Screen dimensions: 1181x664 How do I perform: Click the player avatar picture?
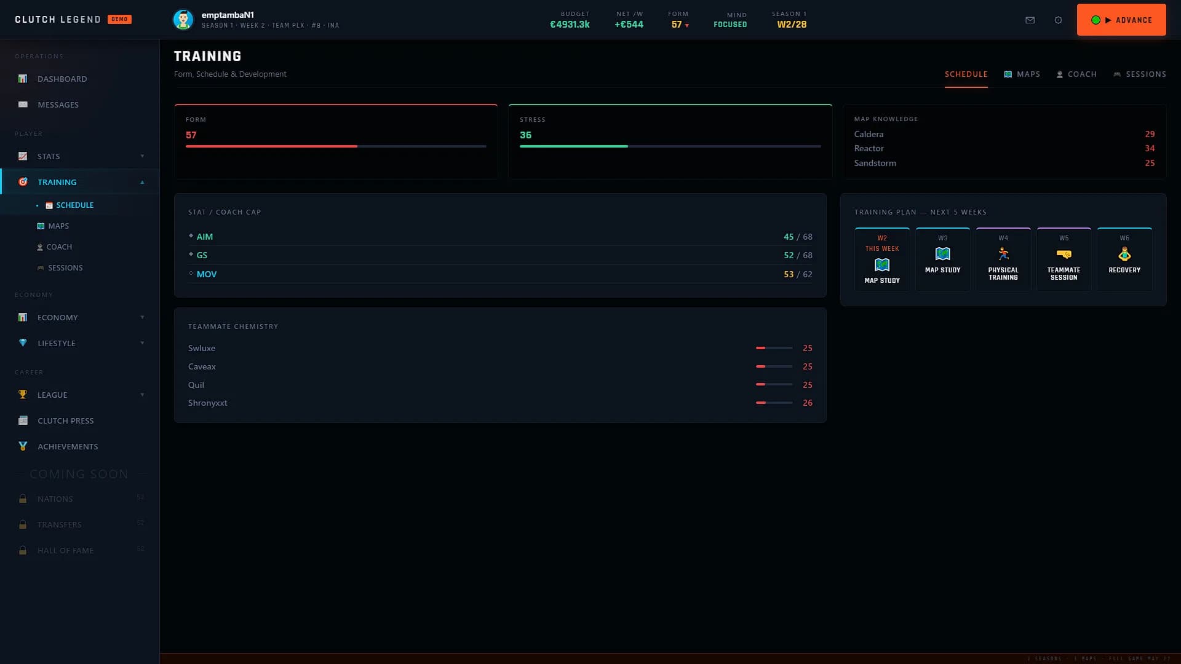183,20
